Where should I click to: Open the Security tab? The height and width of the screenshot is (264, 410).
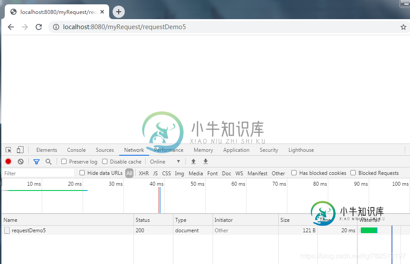269,150
